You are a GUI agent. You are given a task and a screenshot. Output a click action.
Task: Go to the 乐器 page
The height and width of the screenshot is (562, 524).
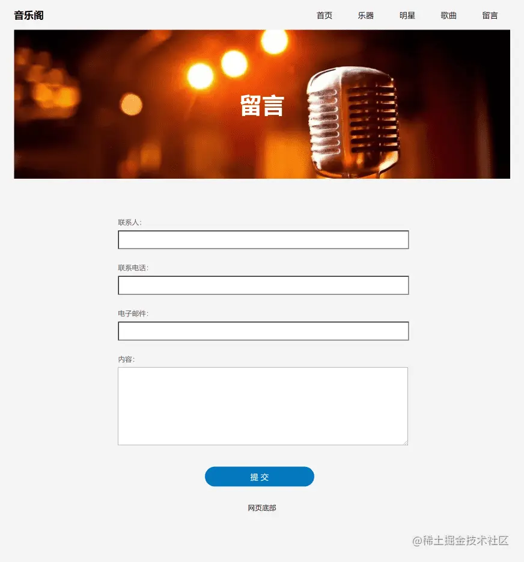click(366, 16)
